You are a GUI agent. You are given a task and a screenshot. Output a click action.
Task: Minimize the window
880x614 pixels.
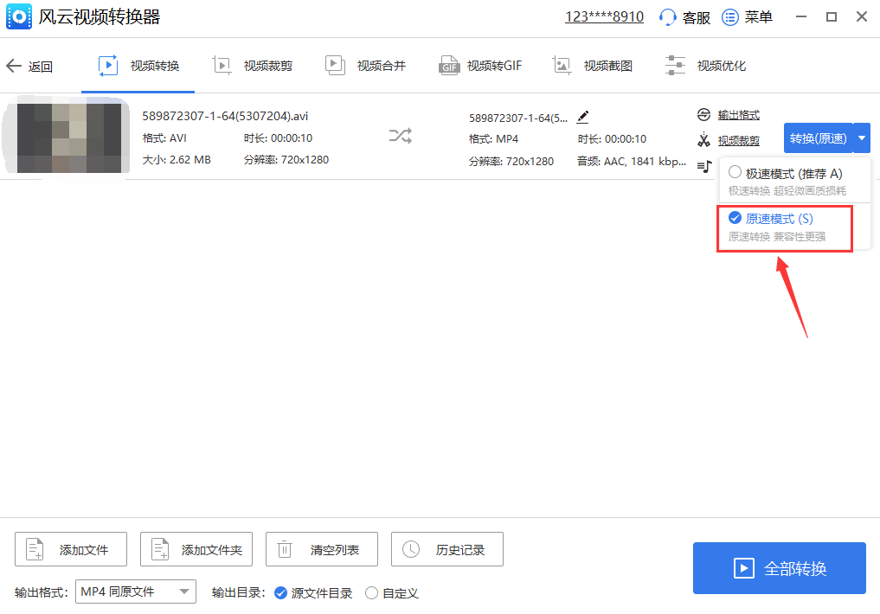(801, 16)
